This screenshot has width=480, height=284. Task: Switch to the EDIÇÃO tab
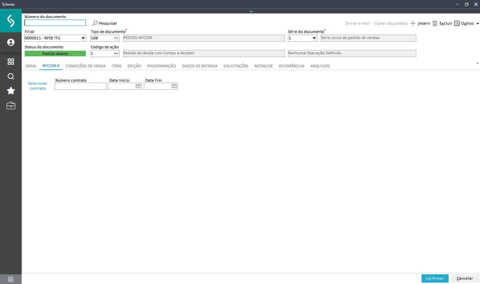[134, 66]
